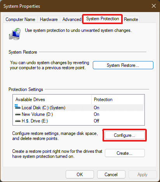The height and width of the screenshot is (182, 160).
Task: Click Create restore point button
Action: 125,153
